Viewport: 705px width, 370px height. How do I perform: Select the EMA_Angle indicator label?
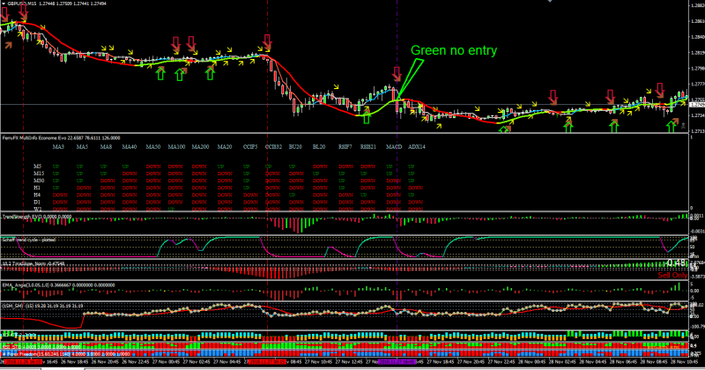(58, 285)
